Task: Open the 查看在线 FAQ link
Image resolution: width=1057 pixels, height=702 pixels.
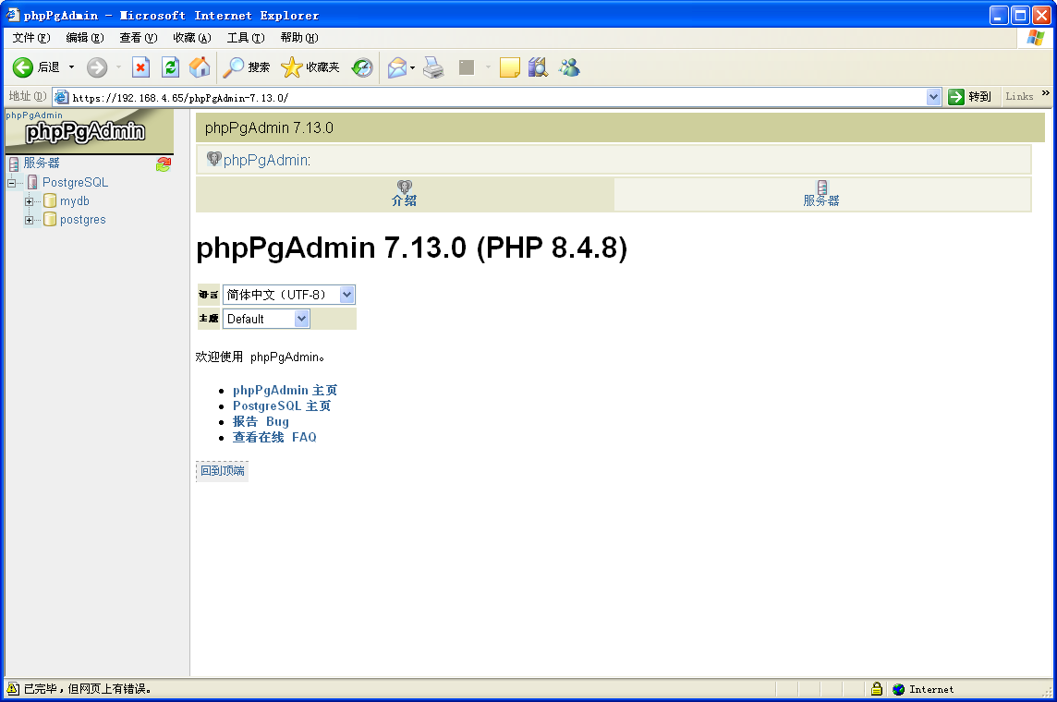Action: 274,437
